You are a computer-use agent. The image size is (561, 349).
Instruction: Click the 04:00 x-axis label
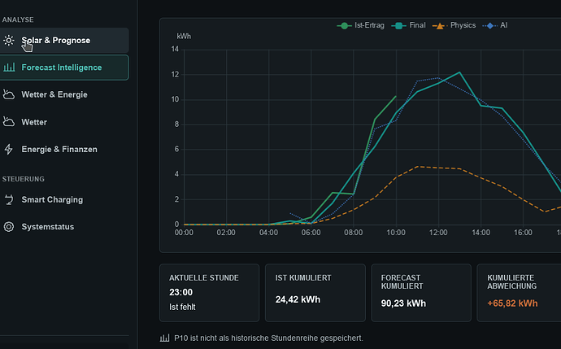(268, 233)
